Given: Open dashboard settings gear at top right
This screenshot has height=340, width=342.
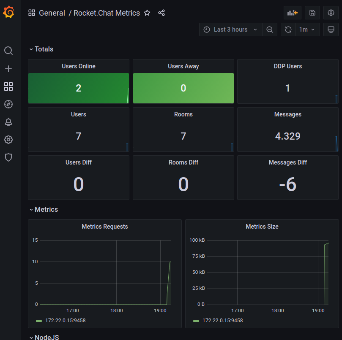Looking at the screenshot, I should click(331, 13).
